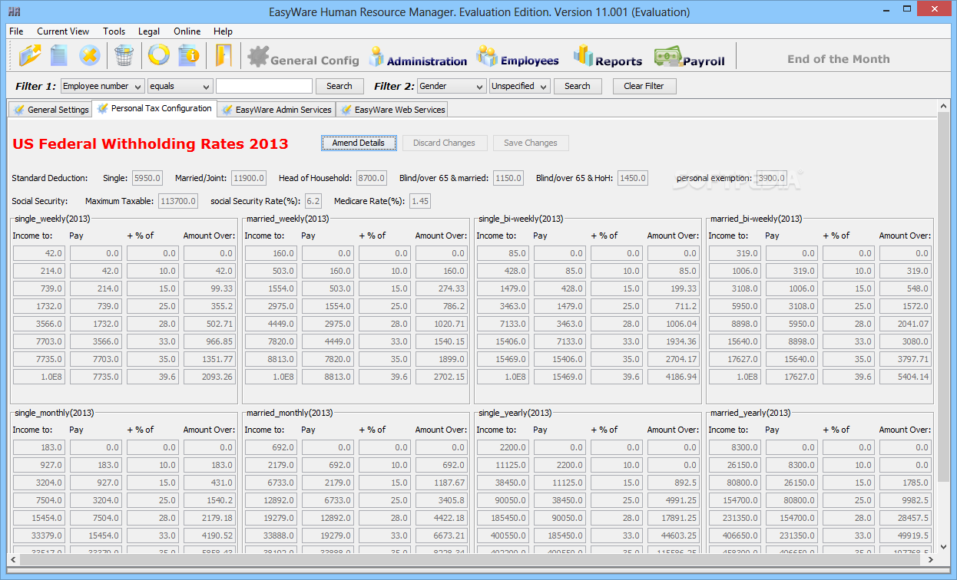This screenshot has width=957, height=580.
Task: Expand the Gender filter dropdown
Action: tap(452, 86)
